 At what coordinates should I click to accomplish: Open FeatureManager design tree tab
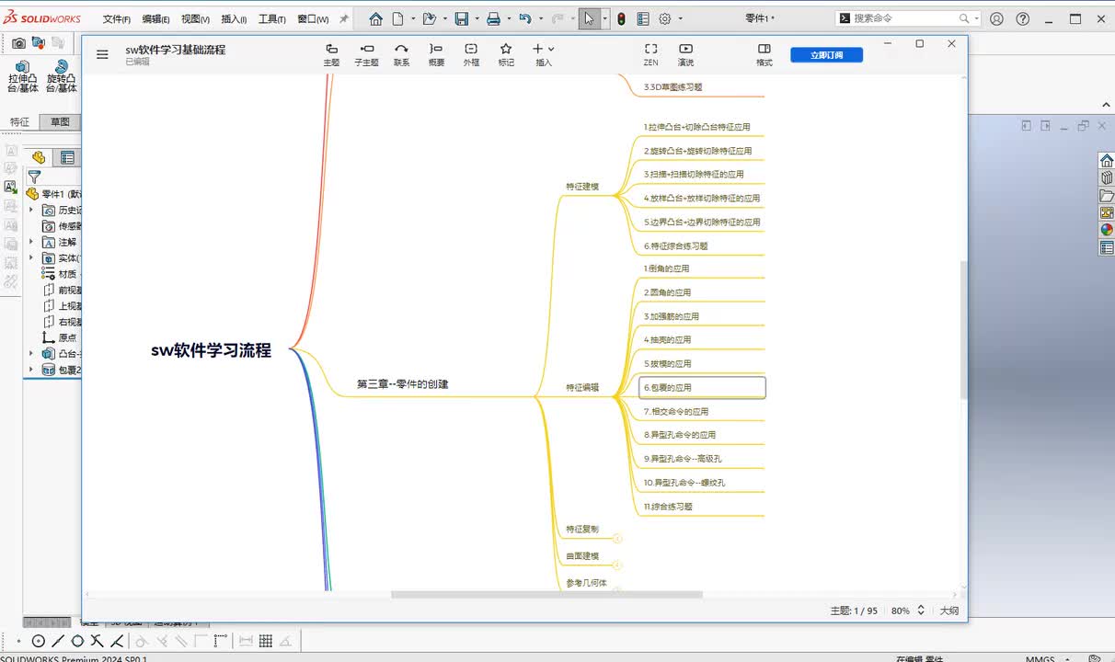coord(38,157)
